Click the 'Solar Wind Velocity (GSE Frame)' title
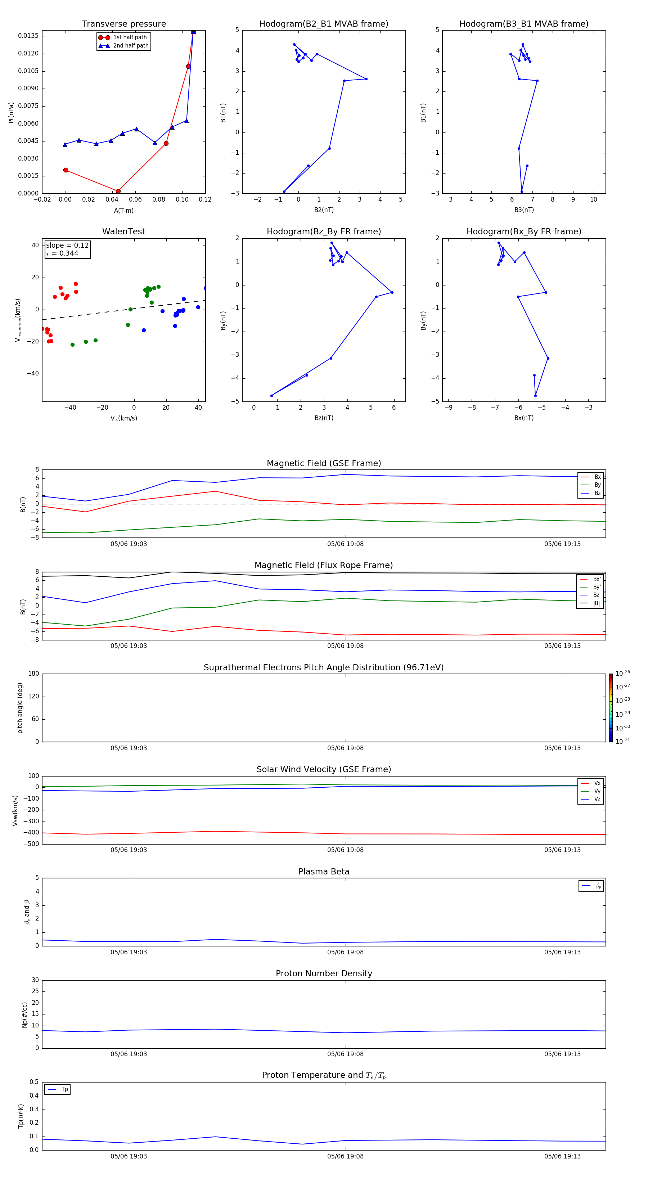The height and width of the screenshot is (1188, 648). pyautogui.click(x=324, y=770)
